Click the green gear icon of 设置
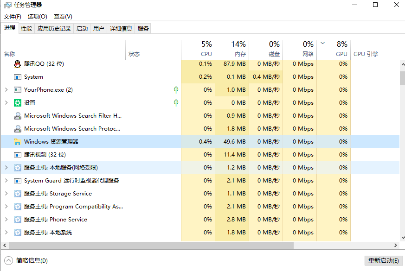The width and height of the screenshot is (405, 271). point(17,103)
